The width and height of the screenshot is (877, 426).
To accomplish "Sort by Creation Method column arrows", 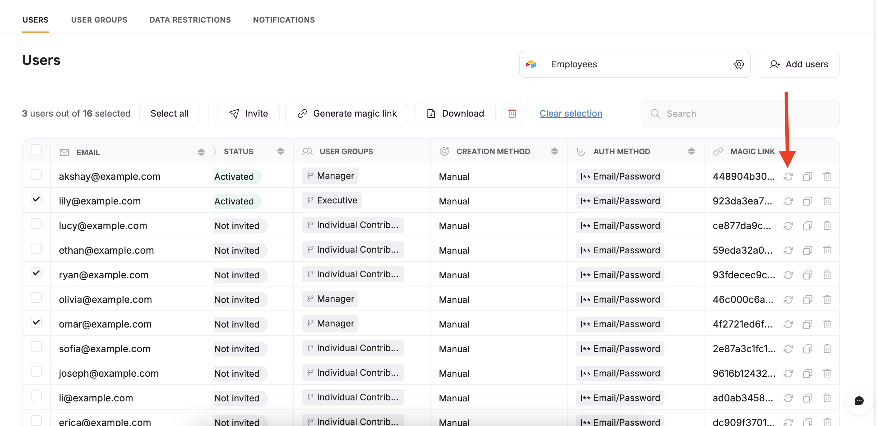I will click(554, 151).
